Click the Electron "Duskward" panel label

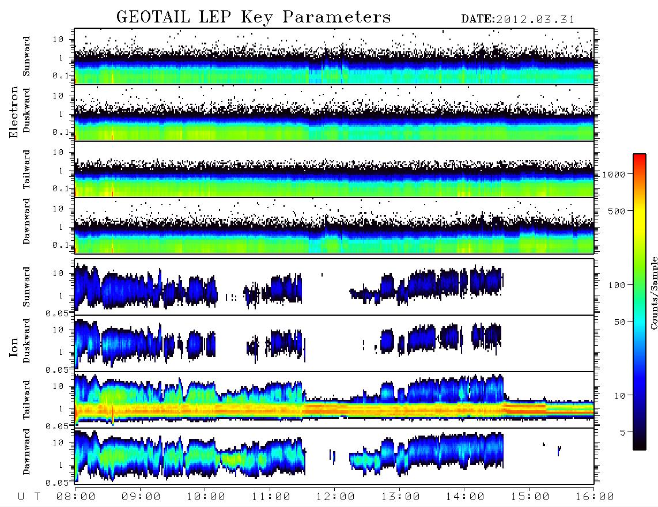point(27,111)
